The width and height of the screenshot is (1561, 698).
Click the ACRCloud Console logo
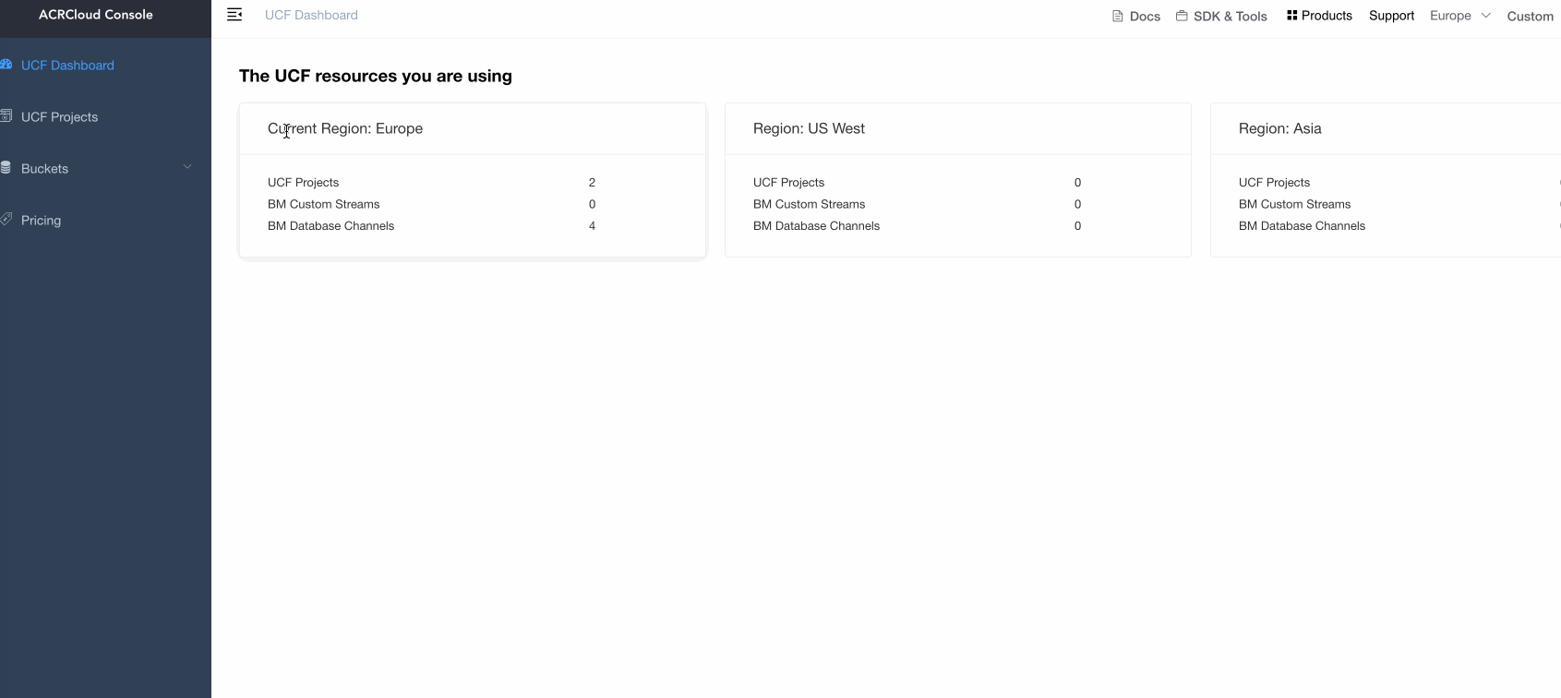point(96,15)
